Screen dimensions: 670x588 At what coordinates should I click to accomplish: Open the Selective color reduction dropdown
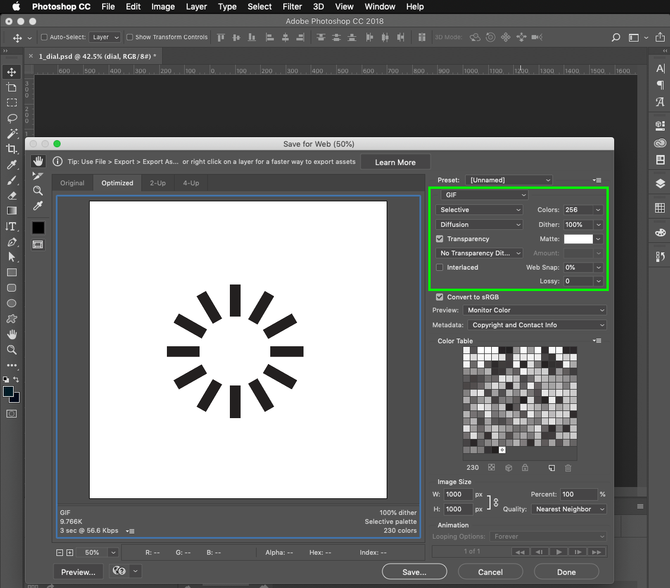[479, 210]
